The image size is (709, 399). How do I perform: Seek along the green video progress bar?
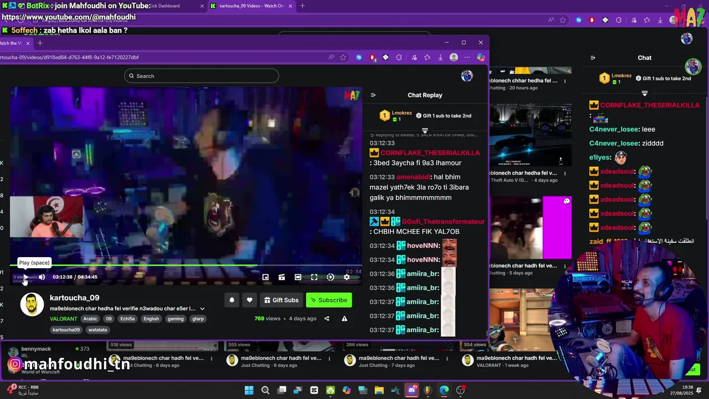point(186,265)
